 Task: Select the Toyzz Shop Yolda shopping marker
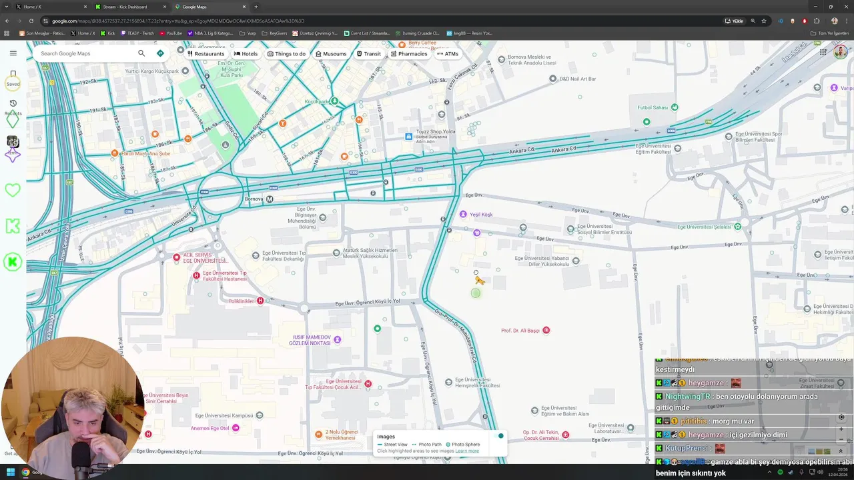pos(408,137)
